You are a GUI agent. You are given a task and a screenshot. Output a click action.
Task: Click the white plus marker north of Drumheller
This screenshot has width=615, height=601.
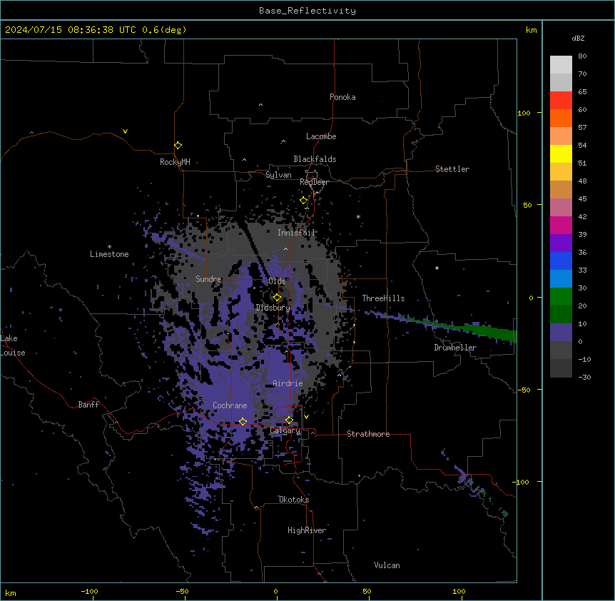437,268
